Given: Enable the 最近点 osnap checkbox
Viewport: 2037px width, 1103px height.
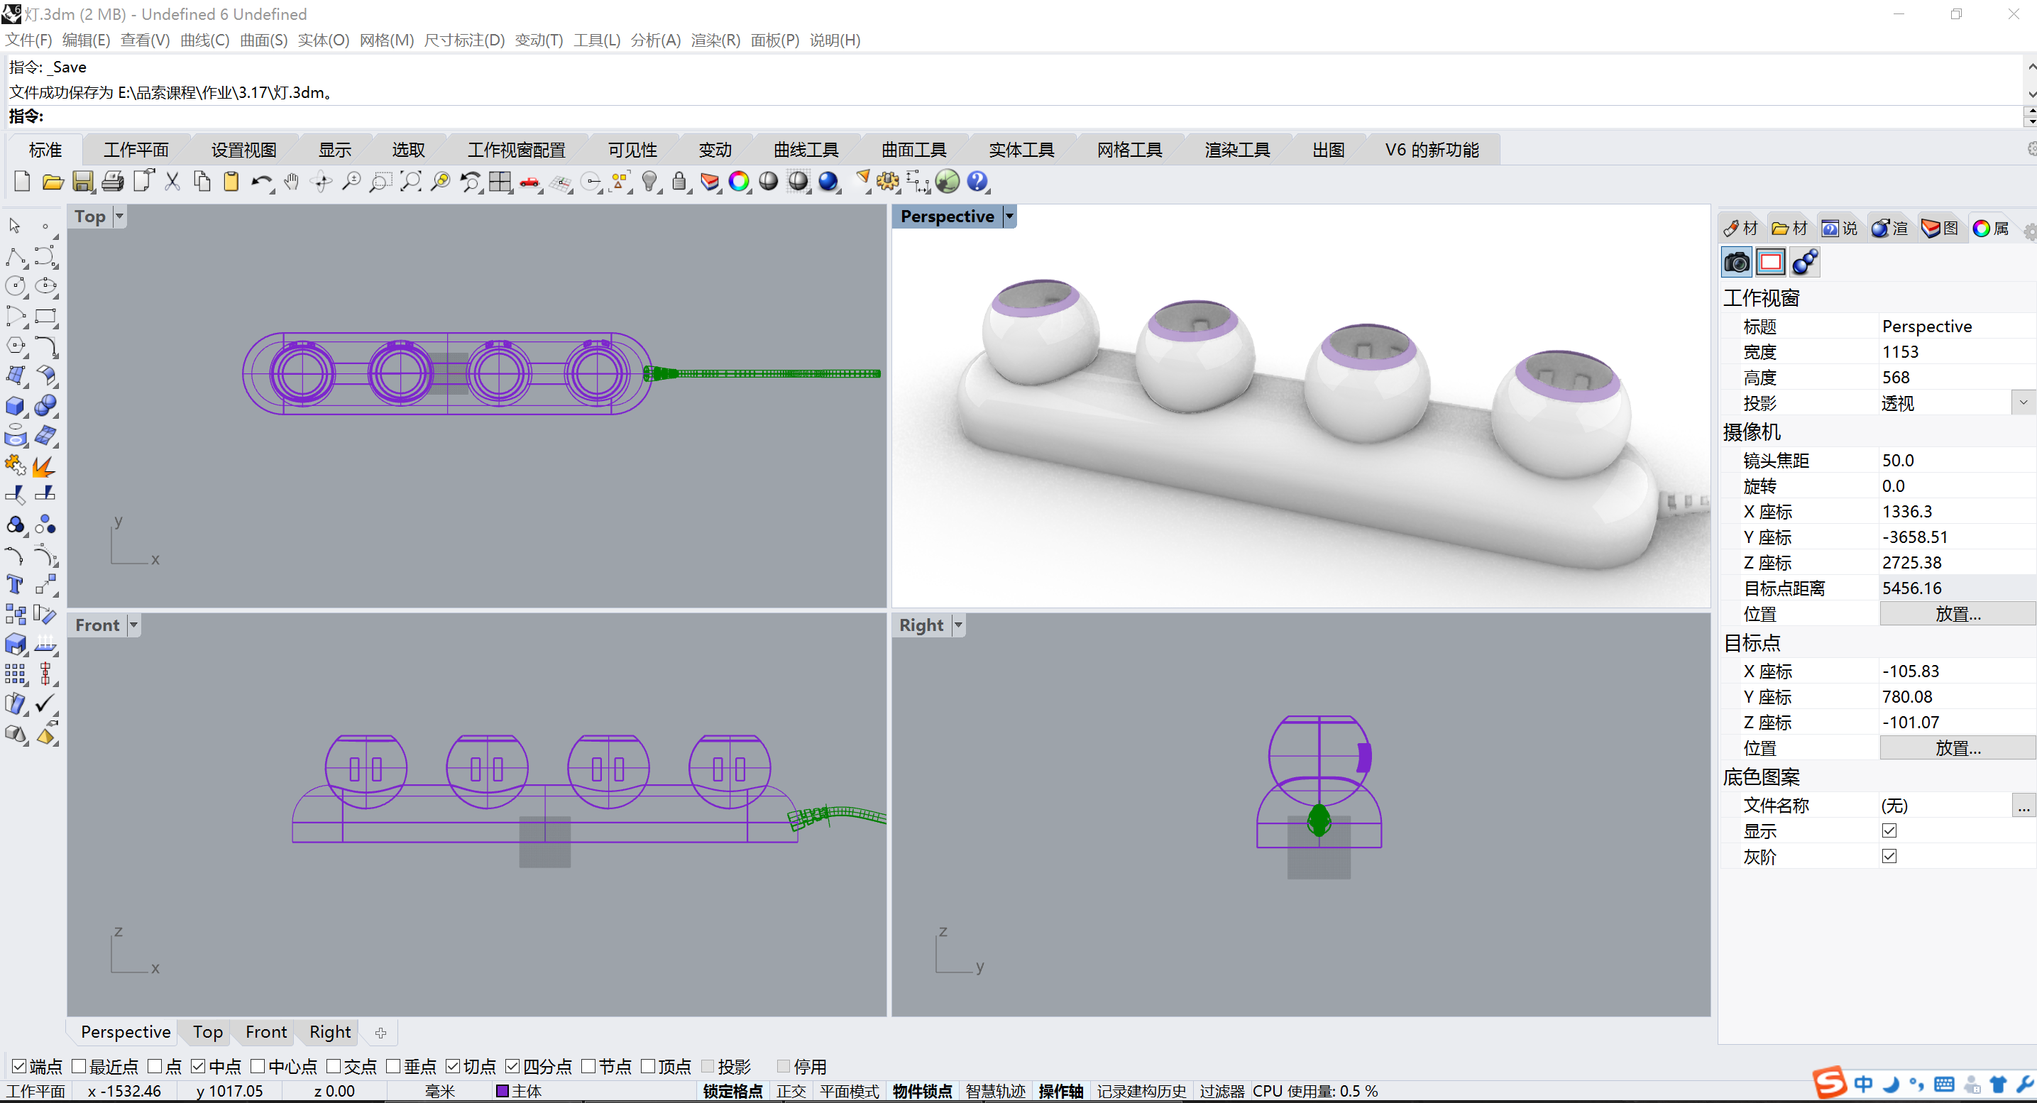Looking at the screenshot, I should (x=79, y=1067).
